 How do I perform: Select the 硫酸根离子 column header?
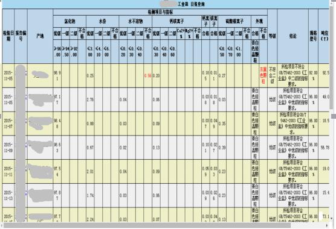[234, 21]
